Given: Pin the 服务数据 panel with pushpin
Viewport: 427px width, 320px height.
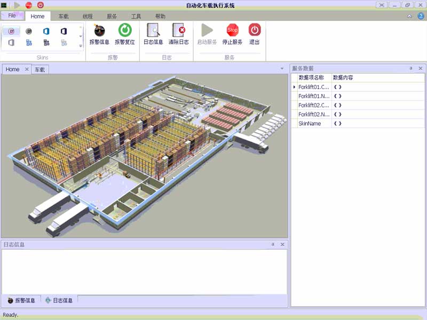Looking at the screenshot, I should pos(411,68).
